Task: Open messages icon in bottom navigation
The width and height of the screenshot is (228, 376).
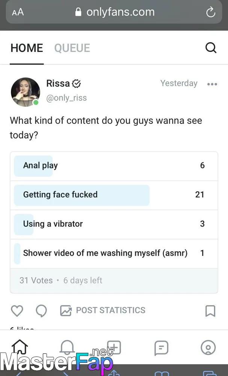Action: (x=161, y=348)
